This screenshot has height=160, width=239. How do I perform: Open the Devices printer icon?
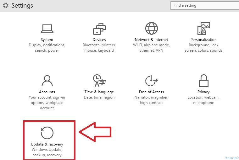click(x=99, y=29)
